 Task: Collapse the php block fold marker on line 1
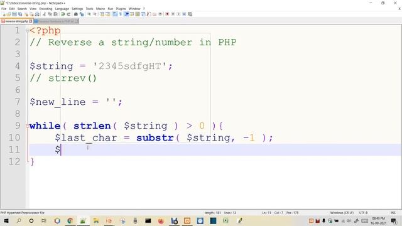pos(28,31)
